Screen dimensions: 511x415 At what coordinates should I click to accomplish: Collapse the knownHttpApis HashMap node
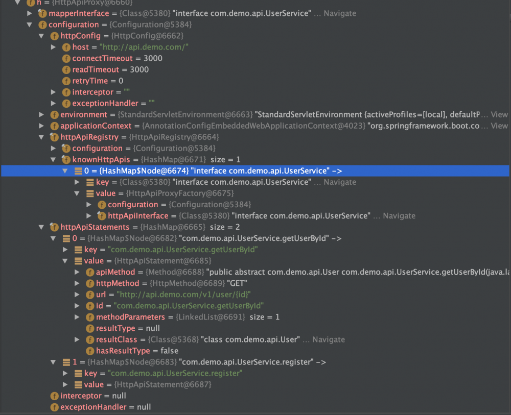[53, 159]
